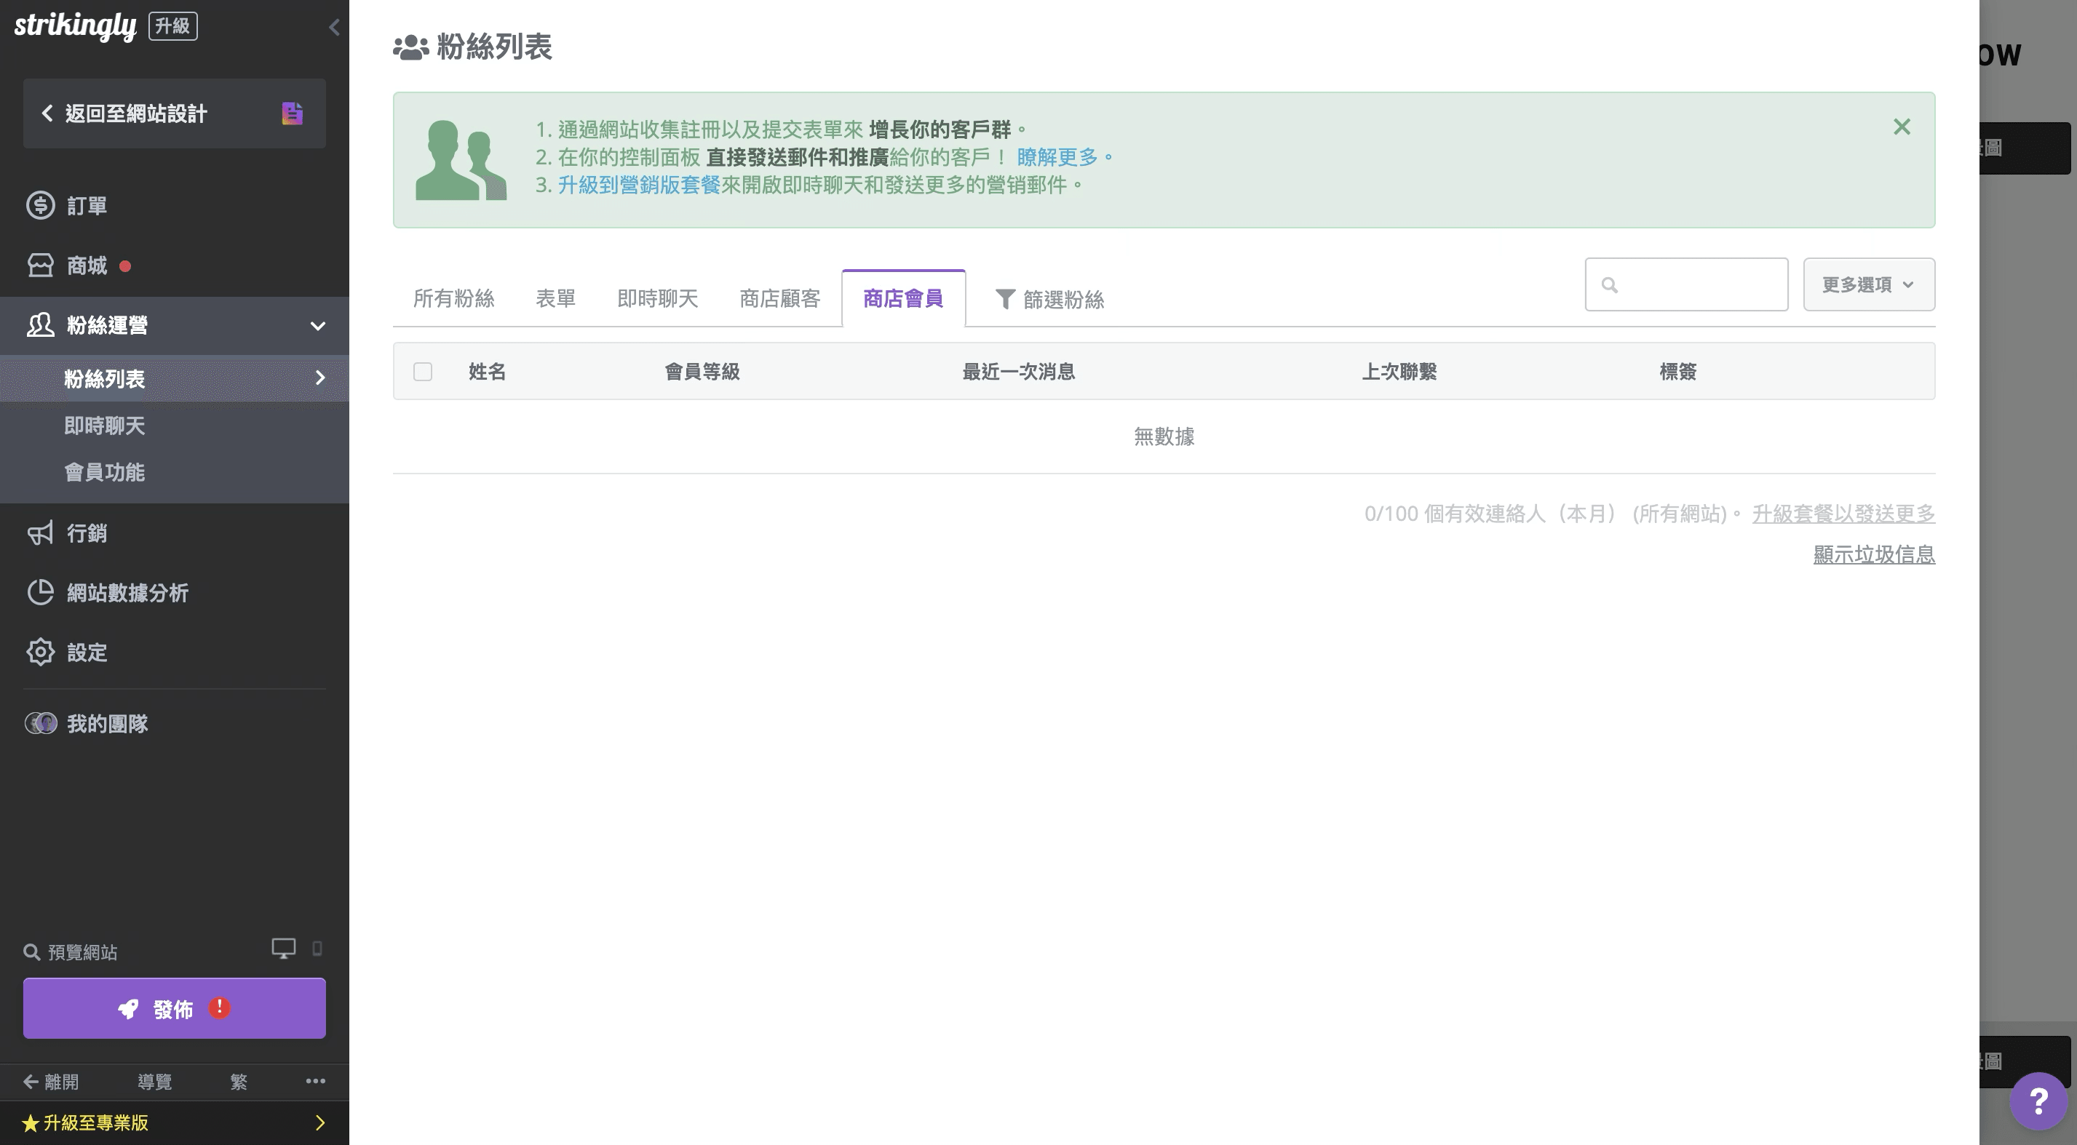Image resolution: width=2077 pixels, height=1145 pixels.
Task: Click the 我的團隊 avatar icon
Action: click(x=41, y=723)
